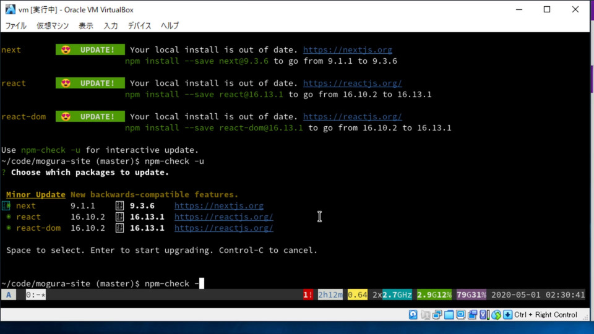The width and height of the screenshot is (594, 334).
Task: Click the shell prompt line ending with the cursor
Action: pos(102,284)
